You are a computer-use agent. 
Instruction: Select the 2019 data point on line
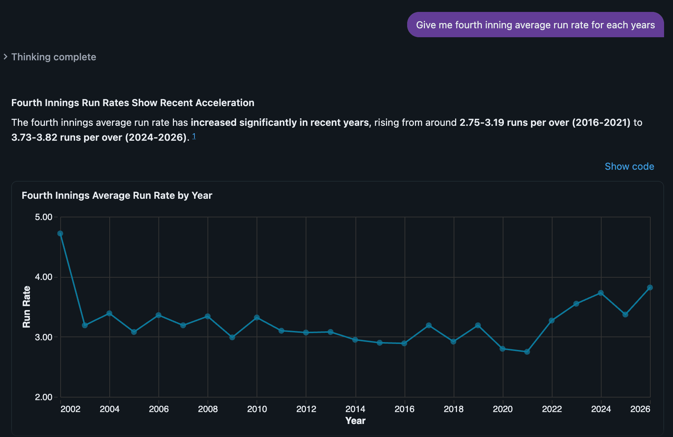click(x=478, y=325)
